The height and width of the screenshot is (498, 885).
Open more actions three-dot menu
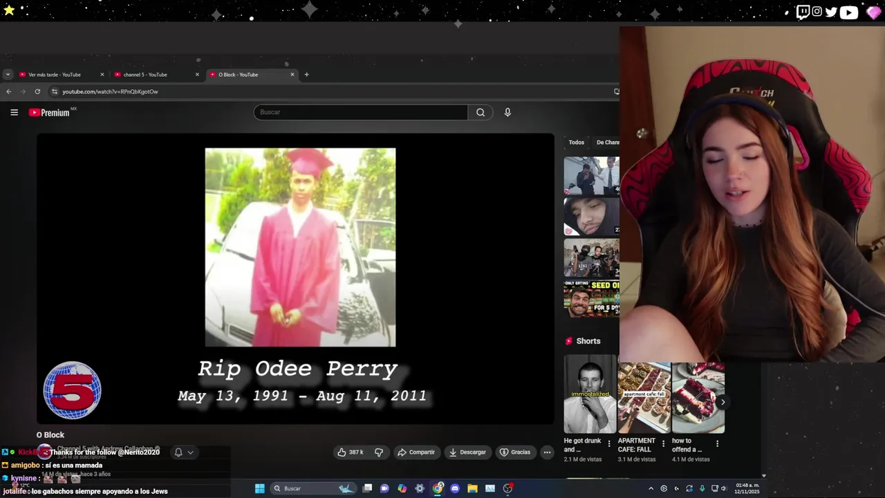pos(547,452)
